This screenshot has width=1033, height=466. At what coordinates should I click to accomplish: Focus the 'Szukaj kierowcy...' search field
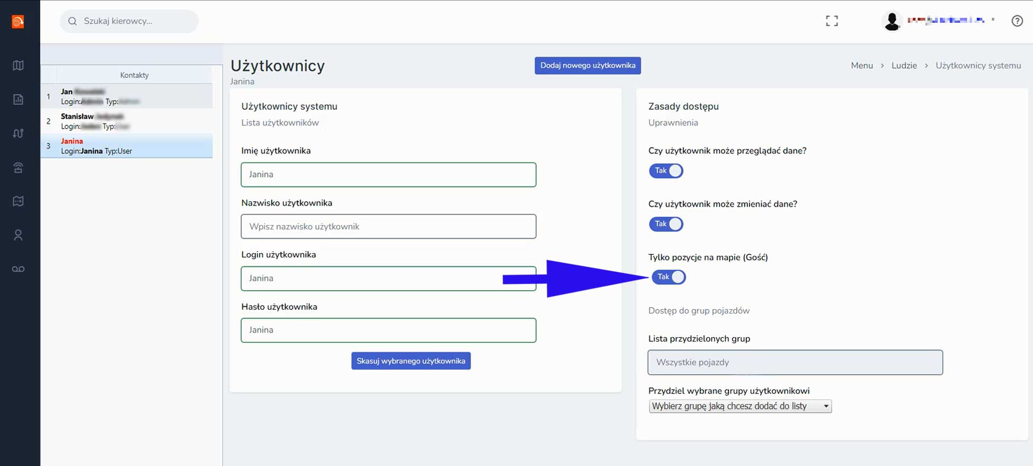click(129, 21)
